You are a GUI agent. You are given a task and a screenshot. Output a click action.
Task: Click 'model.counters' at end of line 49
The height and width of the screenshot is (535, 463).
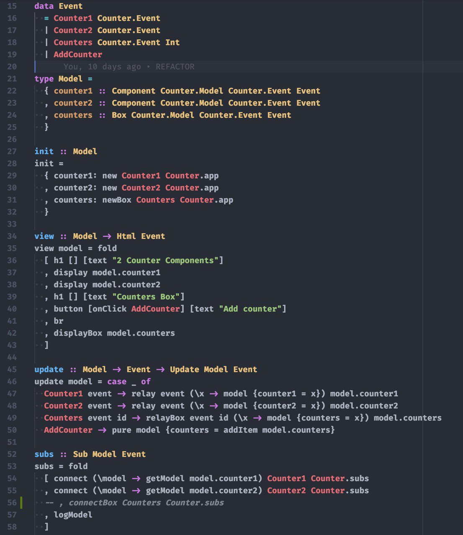point(408,418)
